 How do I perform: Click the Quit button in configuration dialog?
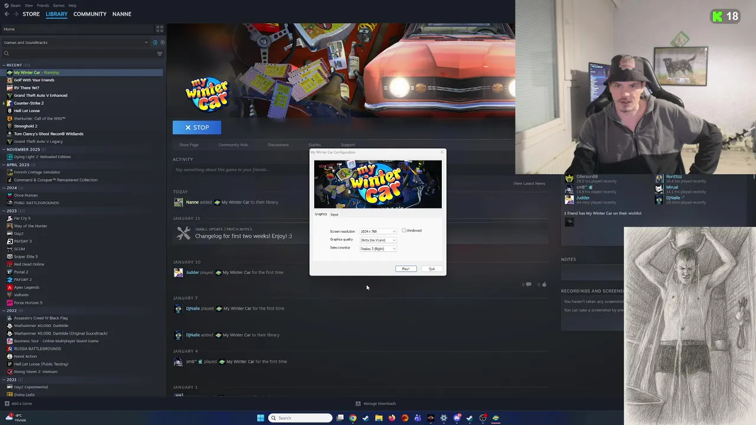tap(432, 269)
